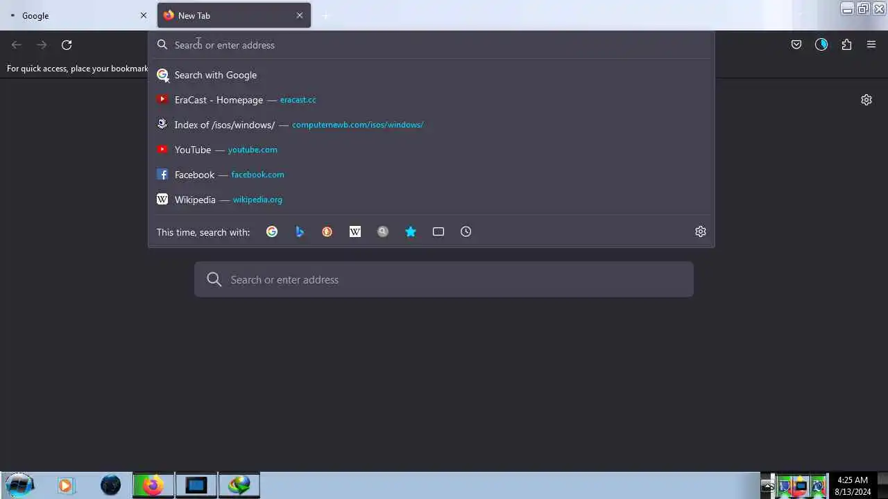
Task: Search bookmarks using the star icon
Action: (x=411, y=231)
